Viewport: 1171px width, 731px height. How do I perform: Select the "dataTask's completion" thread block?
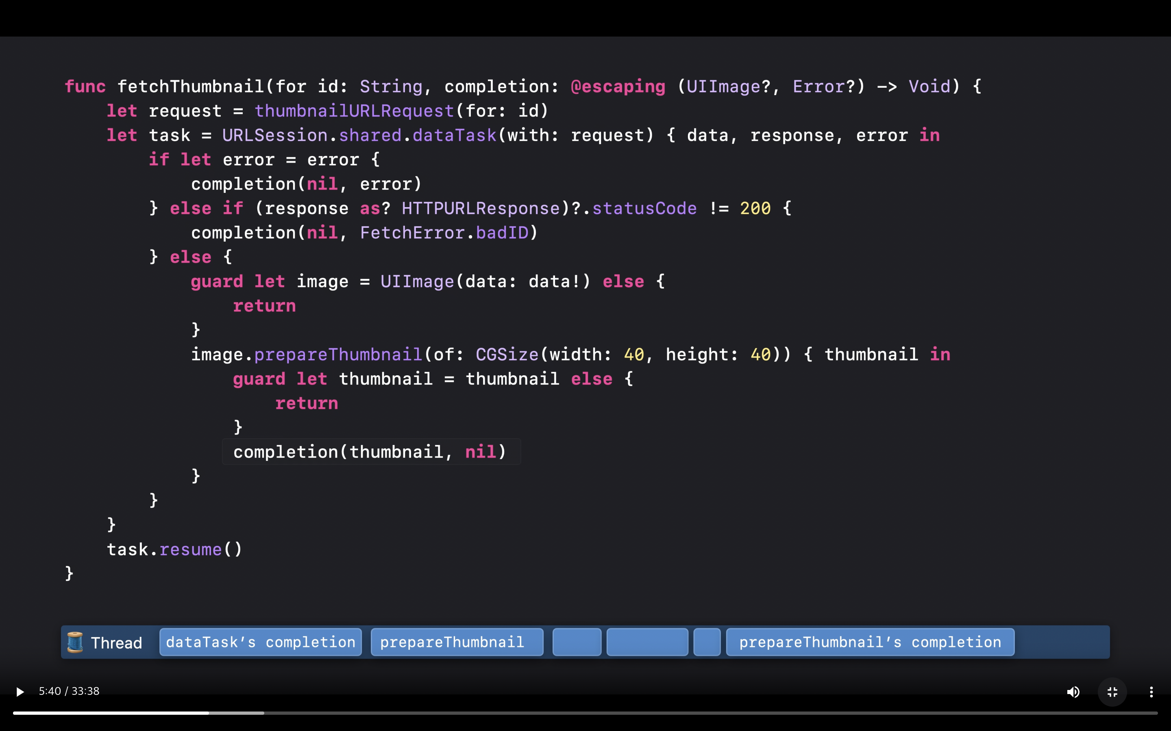coord(260,642)
